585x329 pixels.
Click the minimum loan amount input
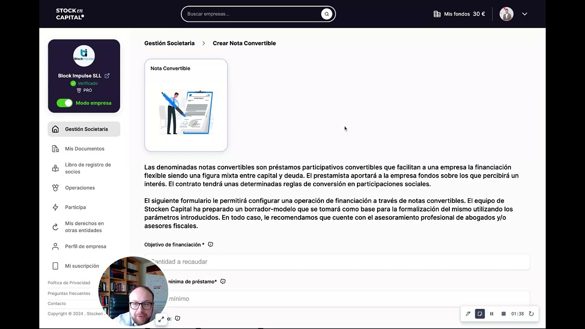click(x=337, y=299)
